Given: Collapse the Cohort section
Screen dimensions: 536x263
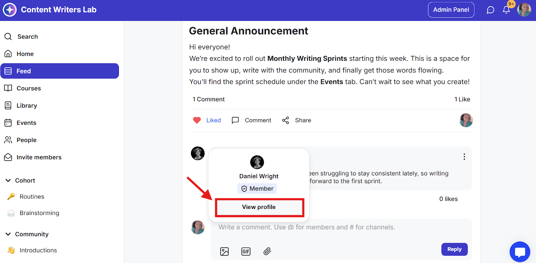Looking at the screenshot, I should point(8,180).
